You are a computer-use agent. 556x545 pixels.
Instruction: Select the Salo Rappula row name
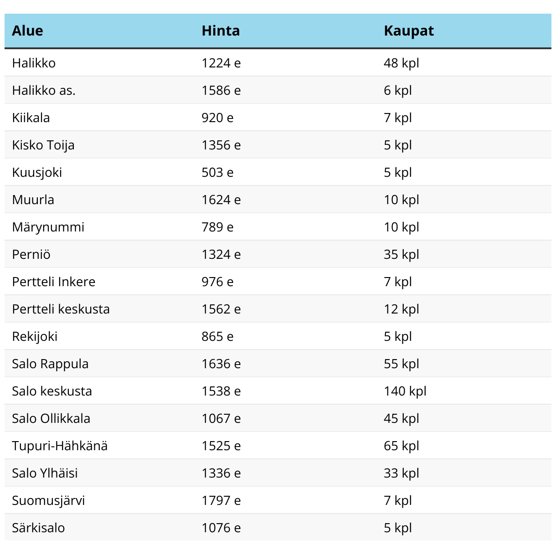click(50, 364)
